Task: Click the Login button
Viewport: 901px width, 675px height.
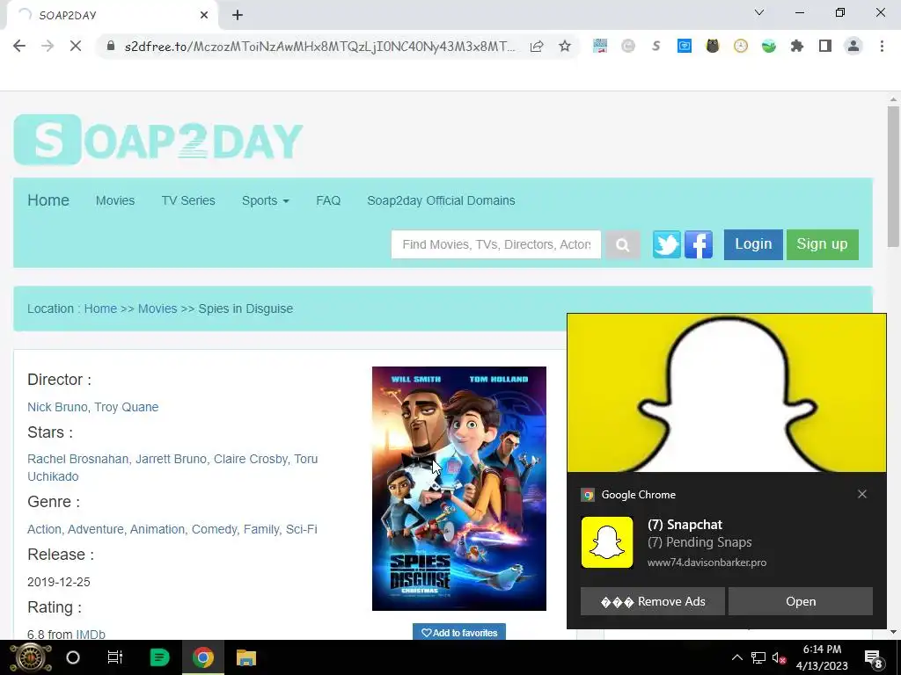Action: [753, 244]
